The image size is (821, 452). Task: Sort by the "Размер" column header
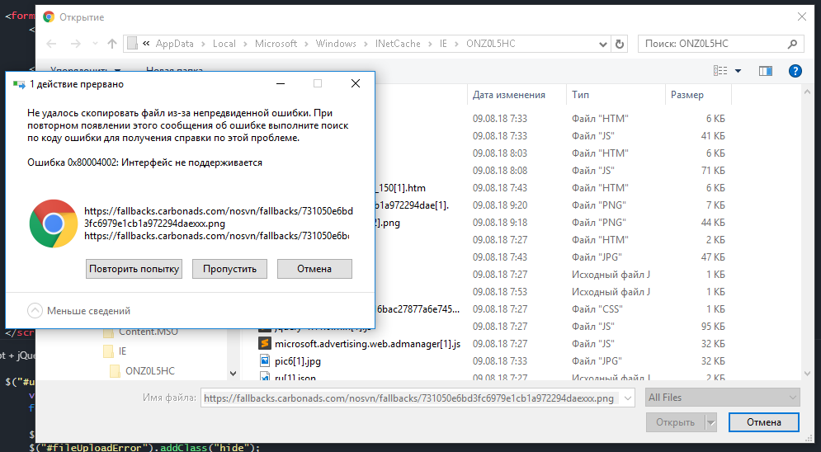click(x=687, y=95)
